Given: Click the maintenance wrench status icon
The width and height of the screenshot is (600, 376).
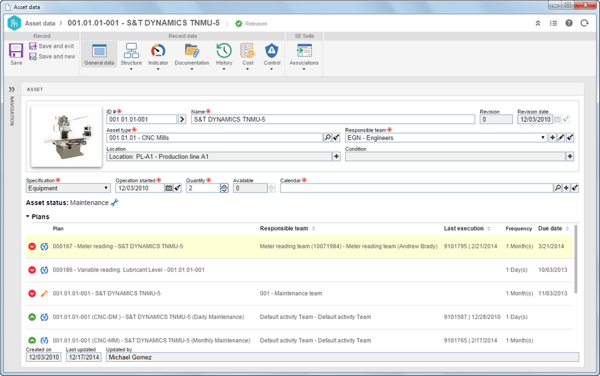Looking at the screenshot, I should (114, 202).
